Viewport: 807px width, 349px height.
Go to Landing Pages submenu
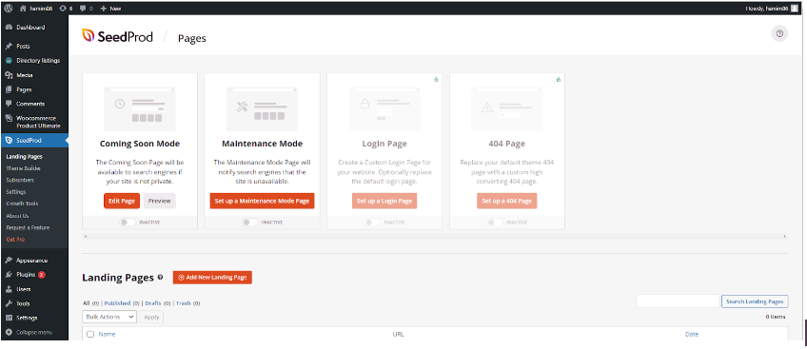(x=24, y=156)
